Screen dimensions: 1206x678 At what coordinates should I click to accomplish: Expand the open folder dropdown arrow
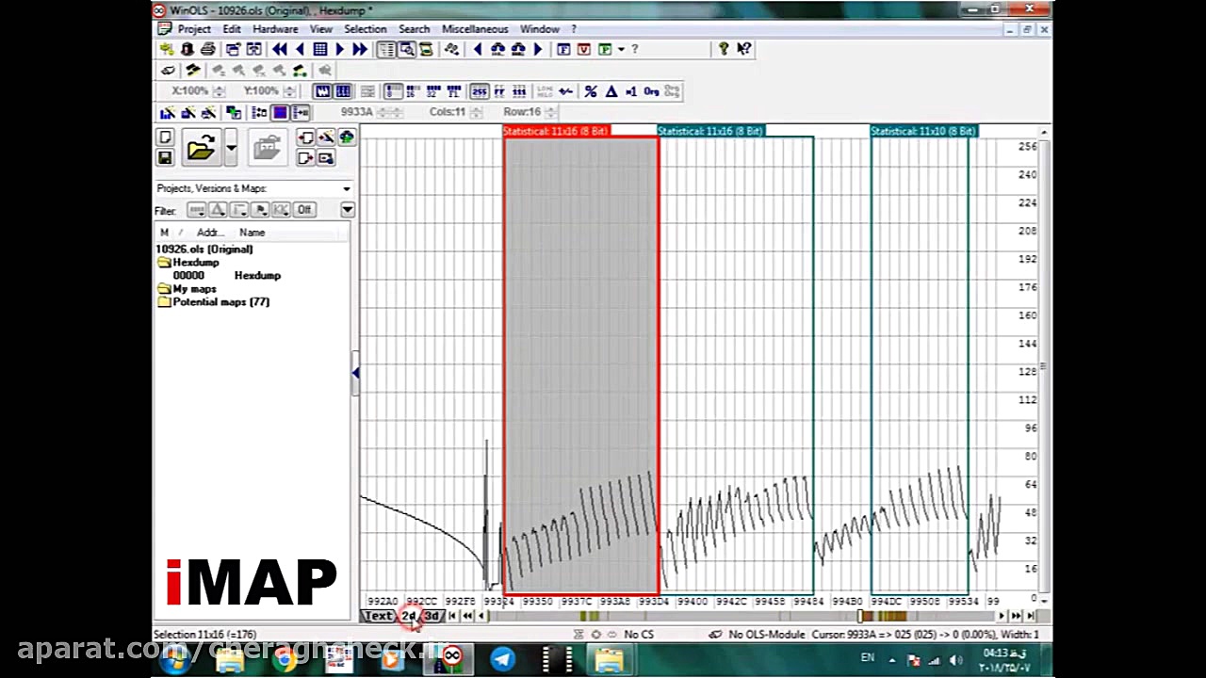(x=231, y=148)
